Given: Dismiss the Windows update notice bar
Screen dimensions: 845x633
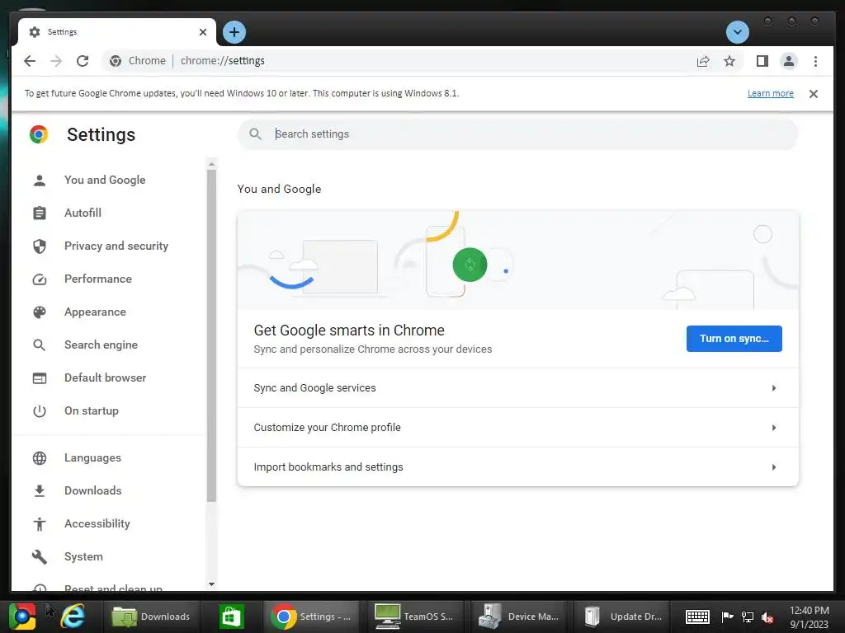Looking at the screenshot, I should (x=813, y=94).
